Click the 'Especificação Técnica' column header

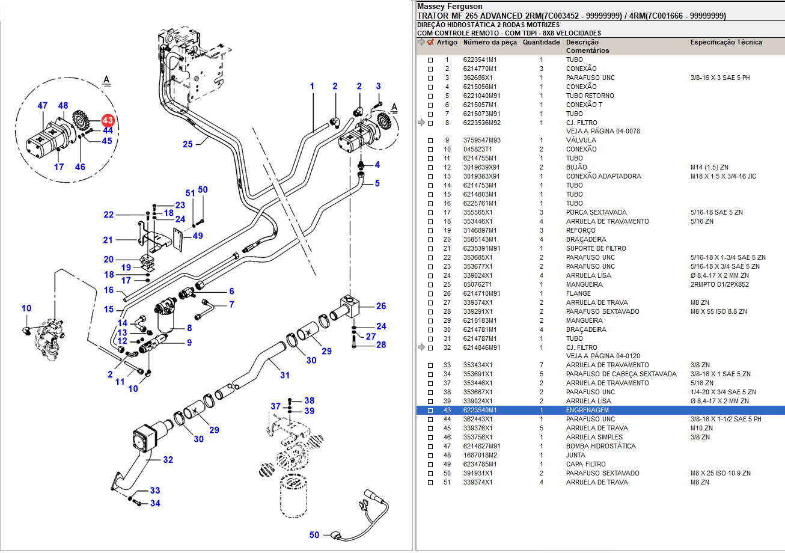click(725, 42)
